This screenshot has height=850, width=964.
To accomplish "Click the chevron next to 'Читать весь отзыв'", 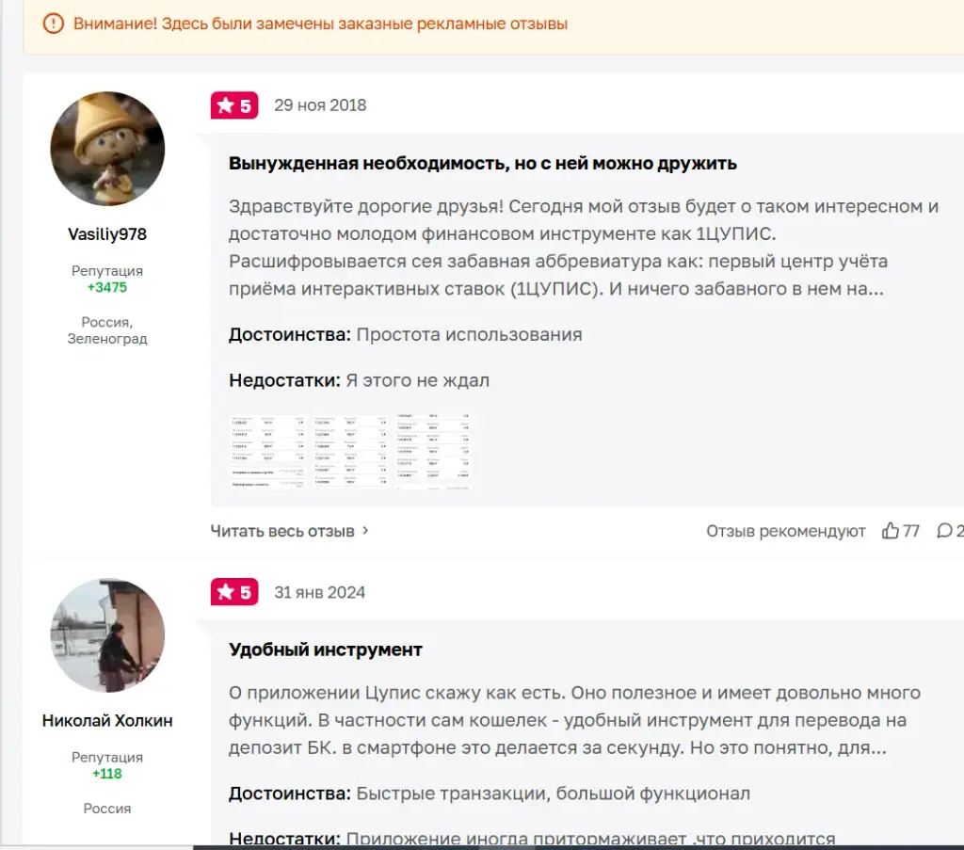I will click(x=365, y=530).
